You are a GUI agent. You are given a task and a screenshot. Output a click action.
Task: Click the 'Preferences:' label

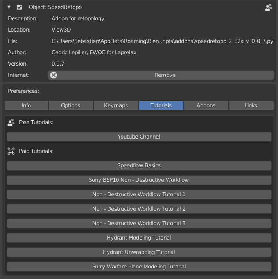point(23,91)
